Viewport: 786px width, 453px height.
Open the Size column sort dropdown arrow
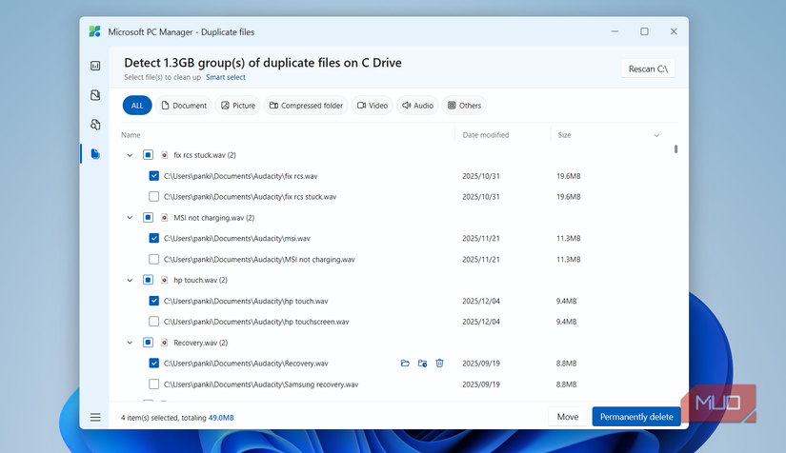click(656, 135)
